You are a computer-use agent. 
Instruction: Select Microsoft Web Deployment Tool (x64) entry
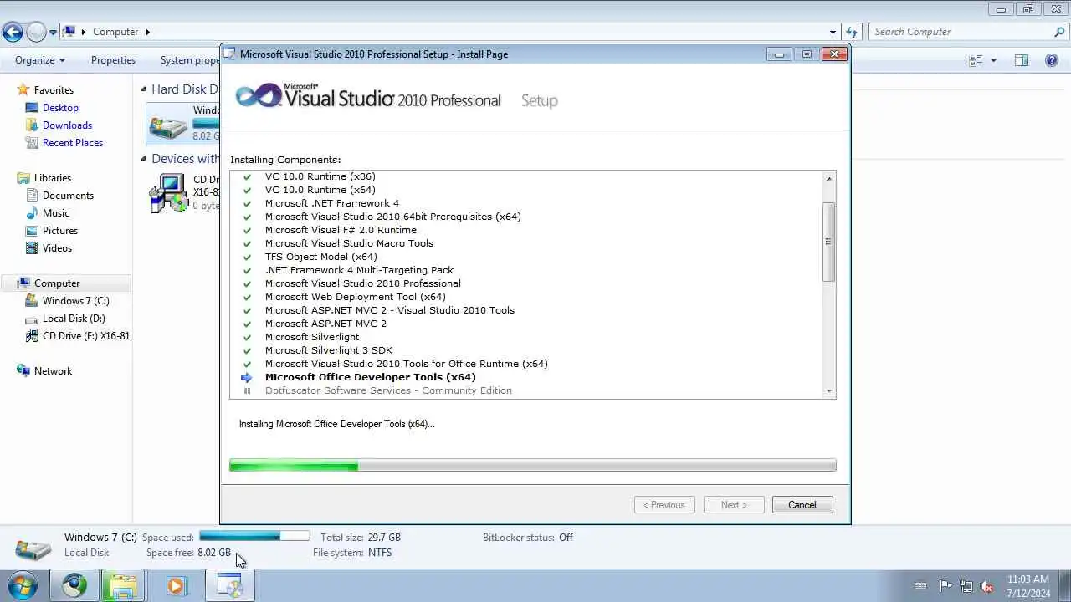(x=355, y=297)
